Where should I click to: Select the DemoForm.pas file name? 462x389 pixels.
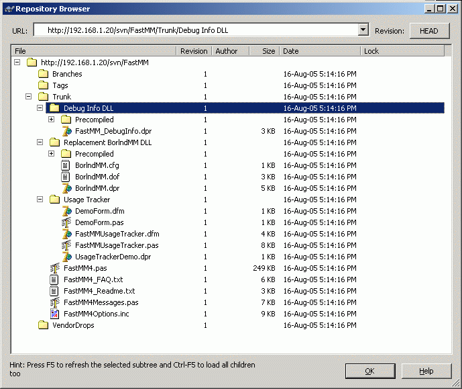click(99, 222)
